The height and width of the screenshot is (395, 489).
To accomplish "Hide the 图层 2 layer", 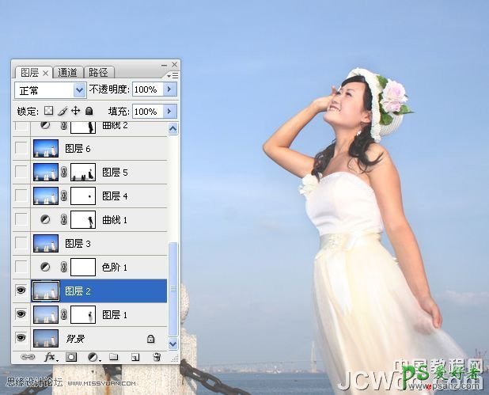I will coord(21,291).
